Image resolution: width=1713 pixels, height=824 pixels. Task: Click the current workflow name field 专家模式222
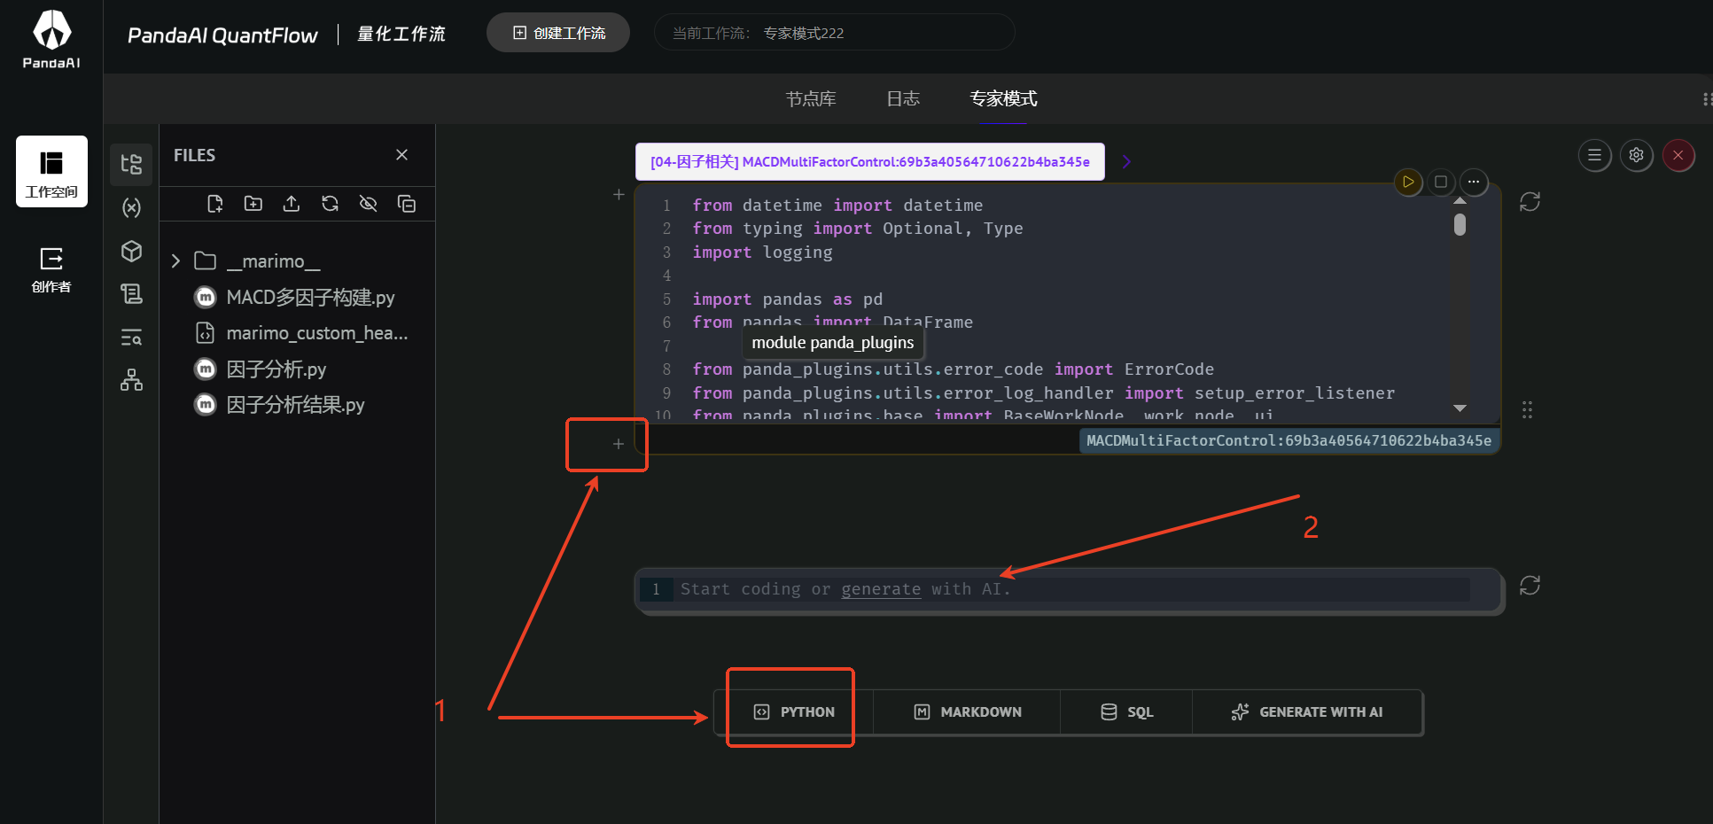tap(834, 33)
